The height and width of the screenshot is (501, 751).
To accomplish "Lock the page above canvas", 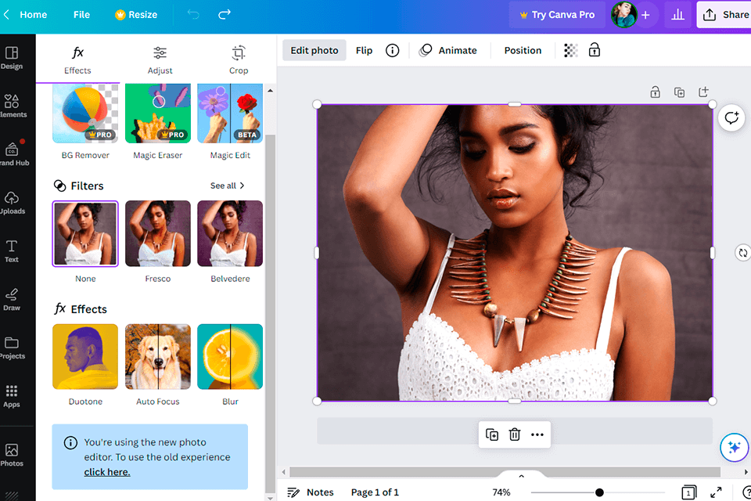I will click(x=656, y=92).
